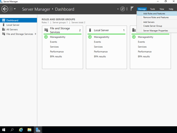Open Services in the third tile
Image resolution: width=177 pixels, height=133 pixels.
(x=142, y=47)
